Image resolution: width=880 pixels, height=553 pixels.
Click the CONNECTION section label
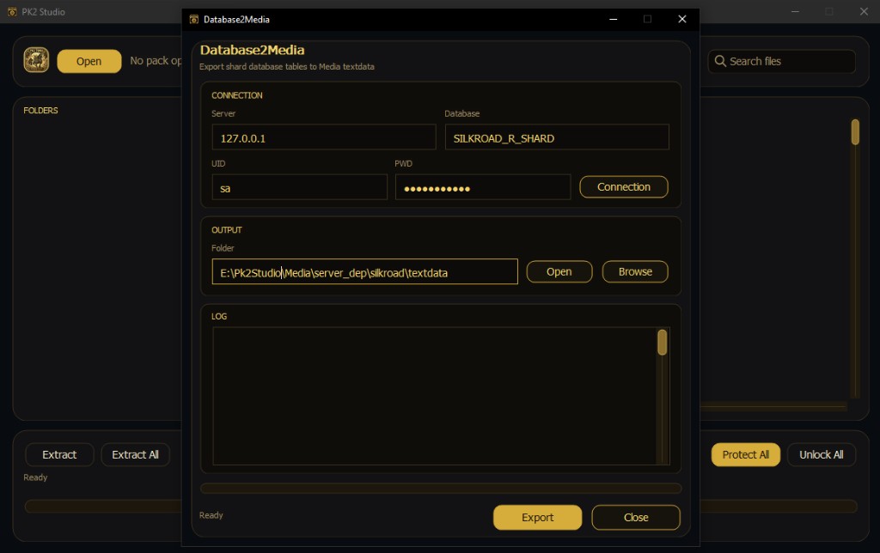click(237, 95)
